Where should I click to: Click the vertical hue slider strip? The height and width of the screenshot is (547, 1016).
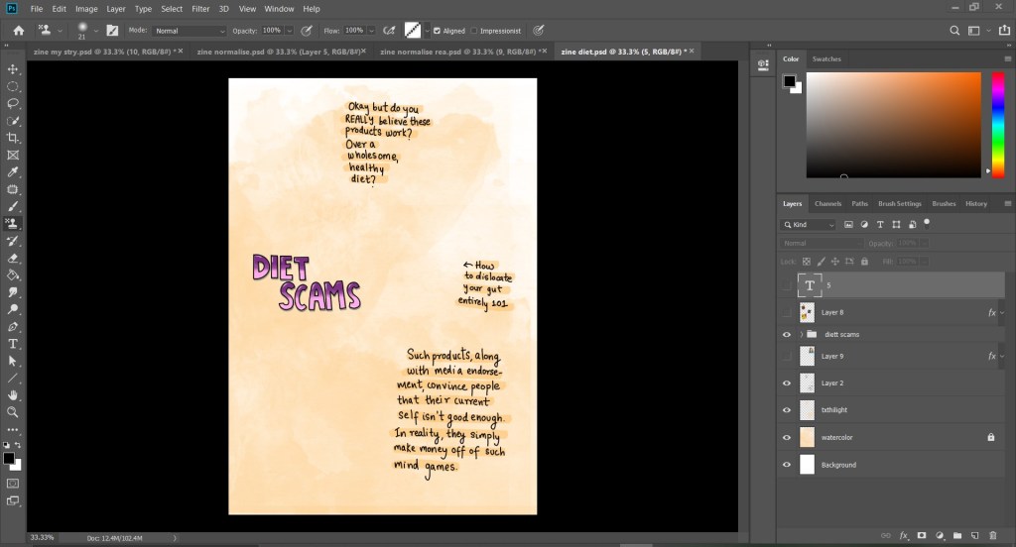click(998, 124)
